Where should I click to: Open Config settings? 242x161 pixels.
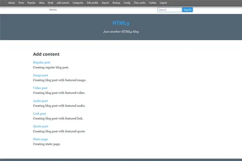(x=127, y=2)
